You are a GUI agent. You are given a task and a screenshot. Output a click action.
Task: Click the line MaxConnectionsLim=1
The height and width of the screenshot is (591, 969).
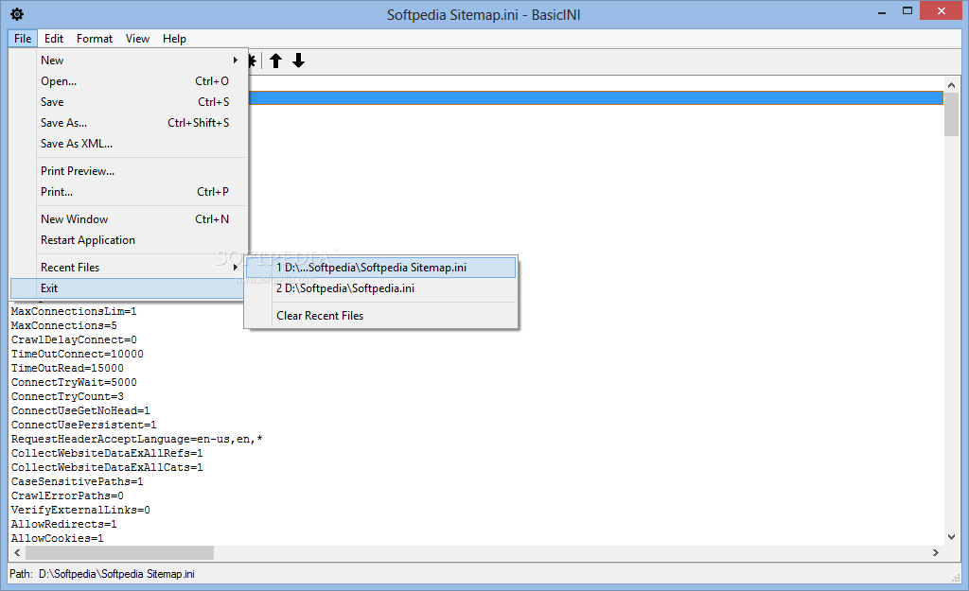pyautogui.click(x=74, y=311)
